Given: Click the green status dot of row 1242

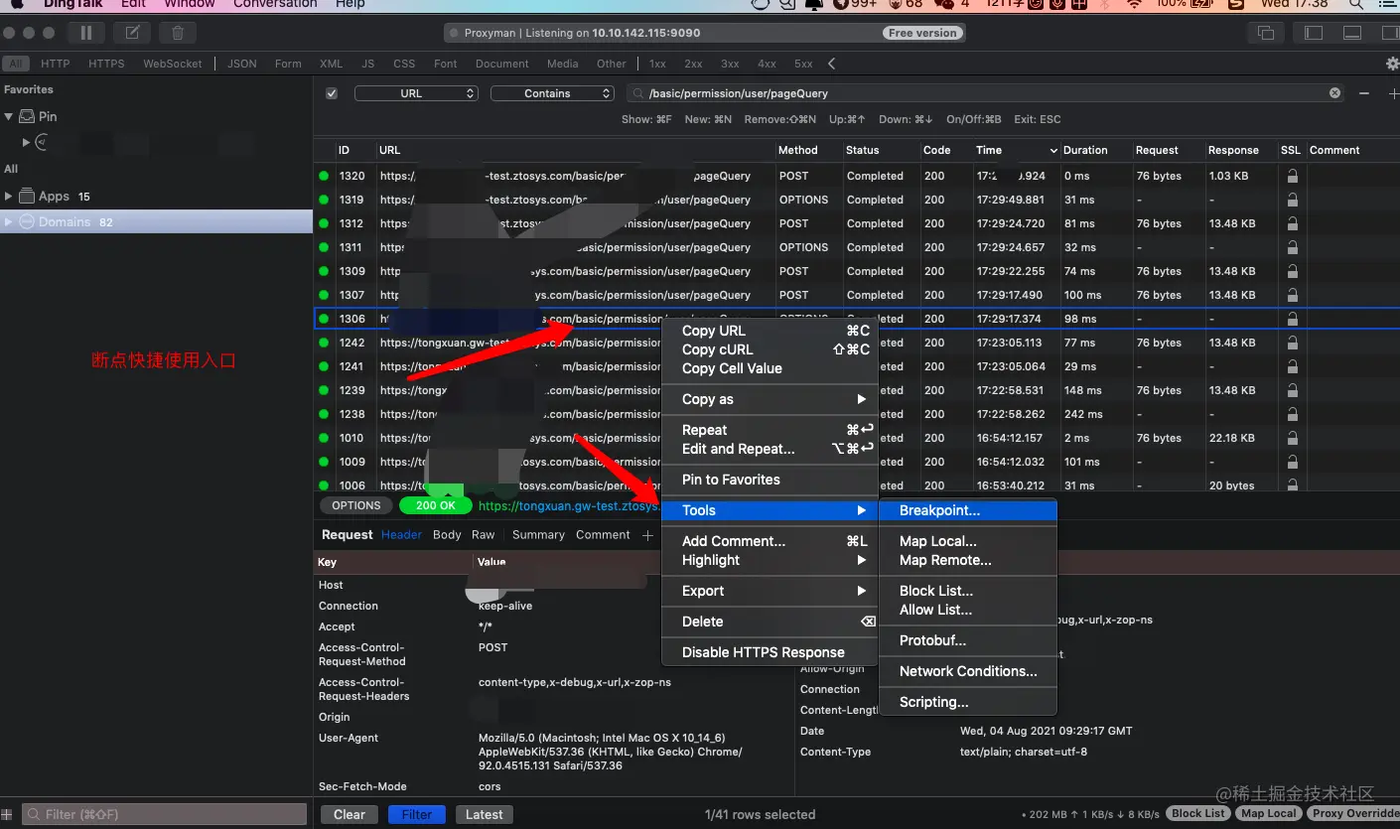Looking at the screenshot, I should [x=324, y=343].
